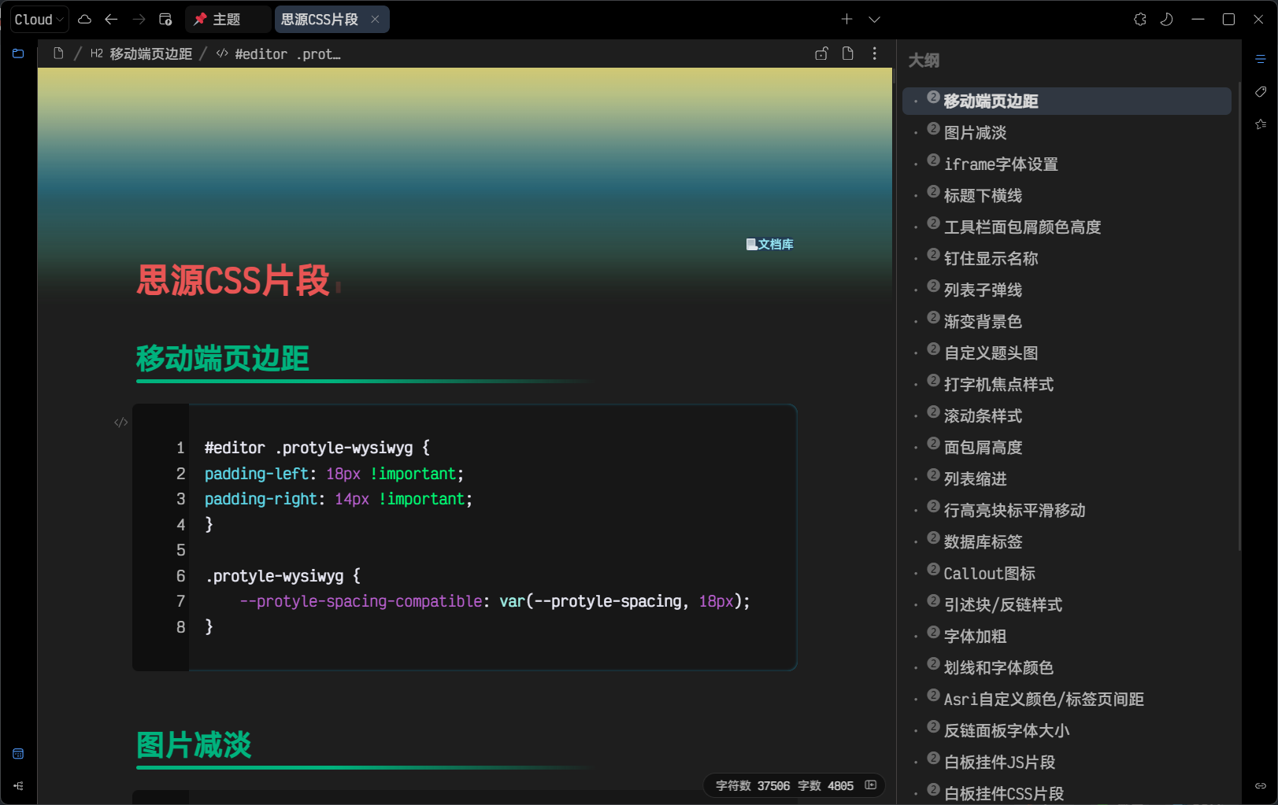Close the 思源CSS片段 tab
Viewport: 1278px width, 805px height.
[375, 19]
